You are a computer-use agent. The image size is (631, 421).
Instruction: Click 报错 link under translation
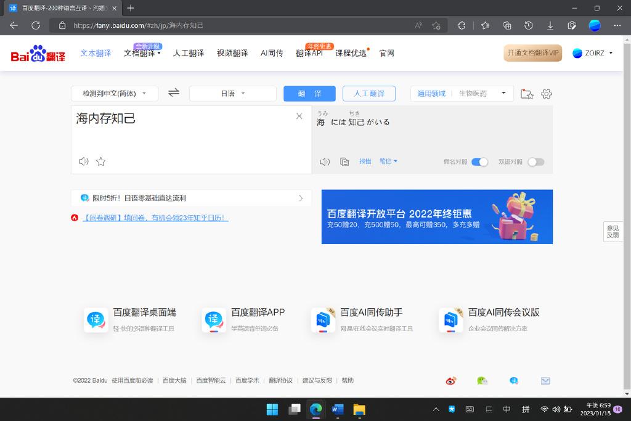365,161
